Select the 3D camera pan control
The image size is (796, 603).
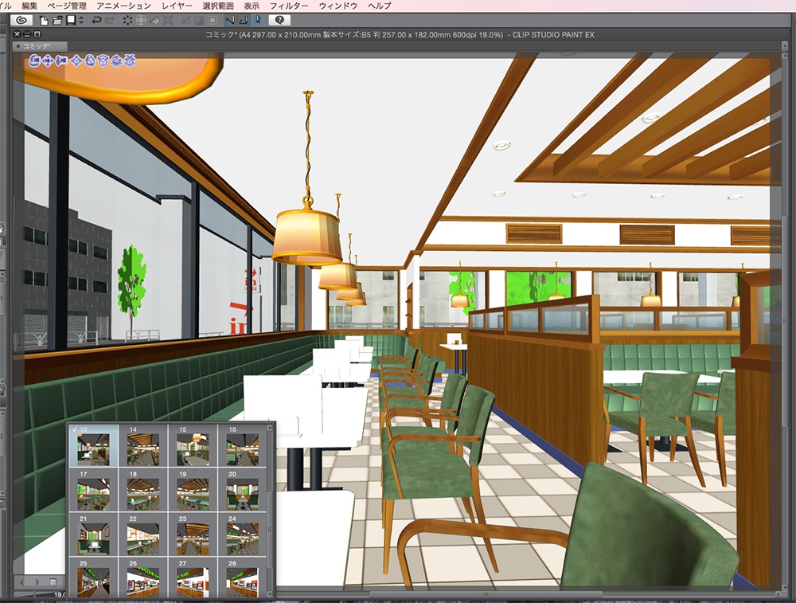[49, 61]
